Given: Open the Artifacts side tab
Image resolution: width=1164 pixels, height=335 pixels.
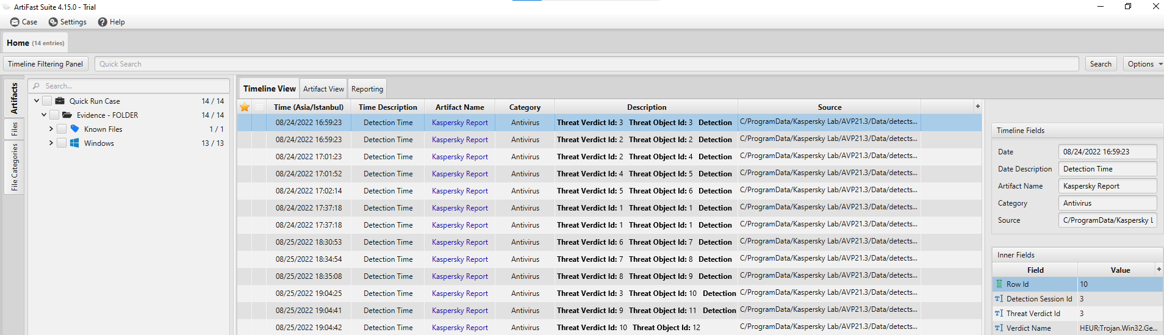Looking at the screenshot, I should click(14, 98).
